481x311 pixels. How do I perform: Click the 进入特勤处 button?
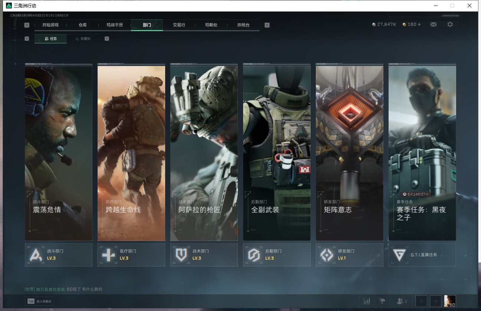39,301
